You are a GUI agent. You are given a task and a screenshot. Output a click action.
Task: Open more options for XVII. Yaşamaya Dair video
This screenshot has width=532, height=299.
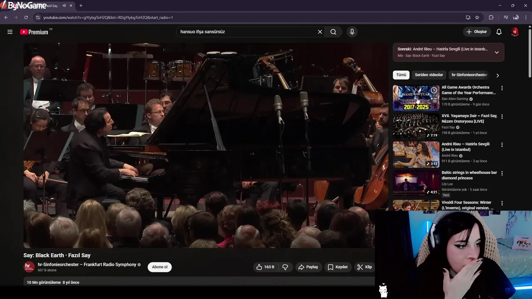502,117
